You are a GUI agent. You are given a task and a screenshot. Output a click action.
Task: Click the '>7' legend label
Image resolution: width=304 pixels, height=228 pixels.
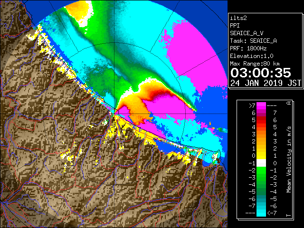coord(252,106)
